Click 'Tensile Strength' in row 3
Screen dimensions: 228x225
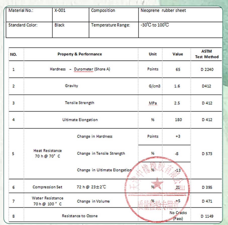(x=80, y=103)
